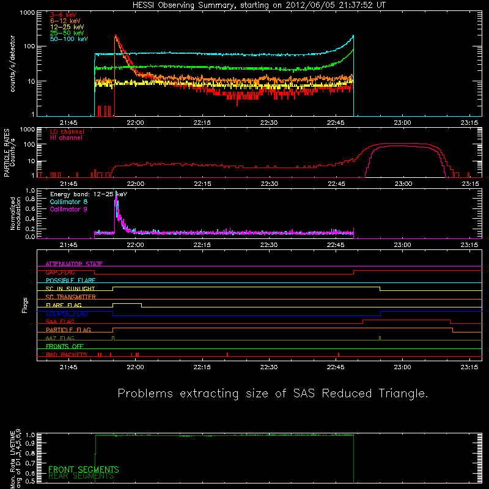Viewport: 489px width, 489px height.
Task: Click the SC_TRANSMITTER flag label
Action: coord(70,297)
